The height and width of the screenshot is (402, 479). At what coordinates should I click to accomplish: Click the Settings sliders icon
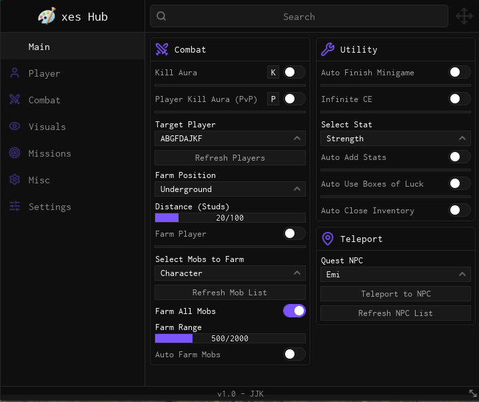[x=15, y=207]
